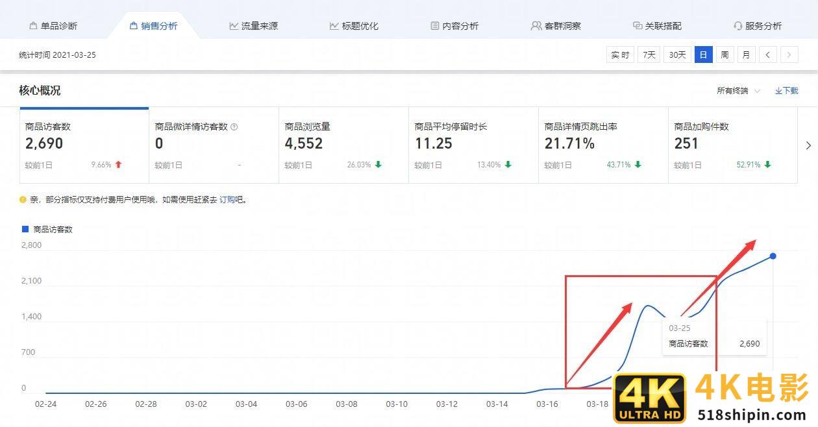Open the 内容分析 tab
This screenshot has width=818, height=427.
click(454, 26)
